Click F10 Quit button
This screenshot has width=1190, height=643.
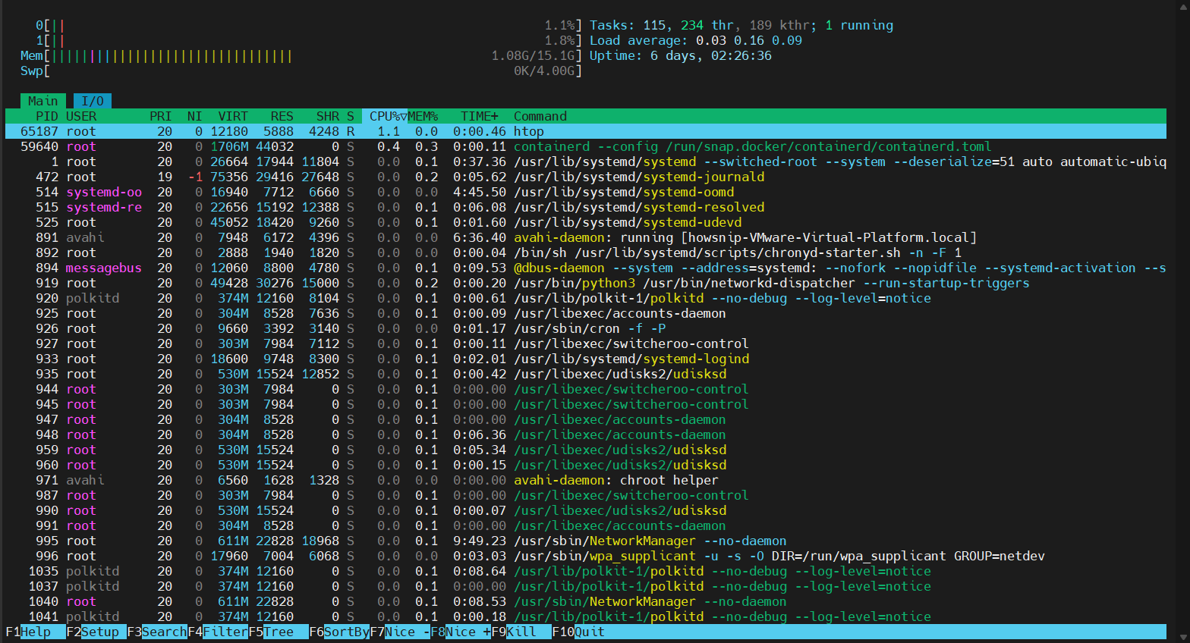(578, 632)
